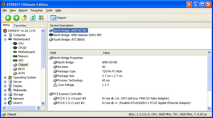
Task: Click the Multimedia speaker icon in tree
Action: point(10,90)
